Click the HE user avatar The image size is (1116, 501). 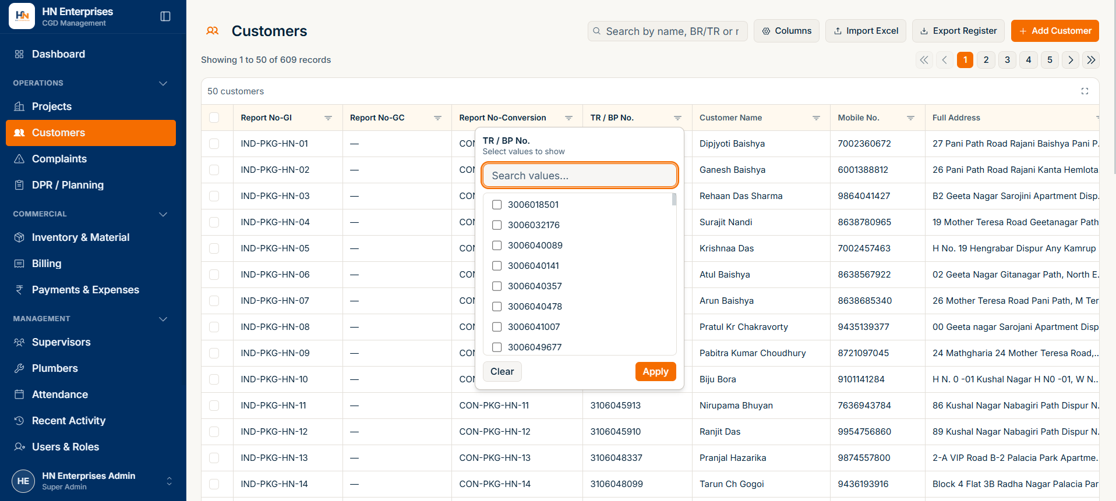coord(23,481)
